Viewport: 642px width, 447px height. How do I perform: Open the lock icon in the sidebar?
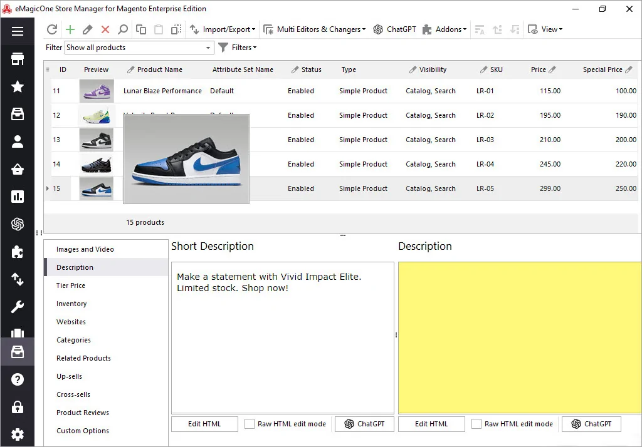[x=17, y=407]
